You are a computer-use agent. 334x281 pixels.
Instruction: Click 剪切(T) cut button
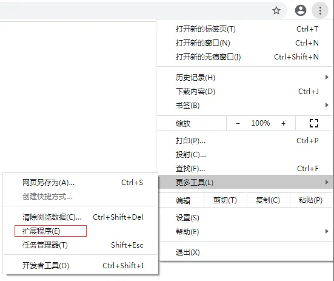[x=225, y=200]
